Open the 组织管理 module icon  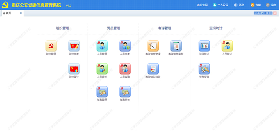coord(51,46)
